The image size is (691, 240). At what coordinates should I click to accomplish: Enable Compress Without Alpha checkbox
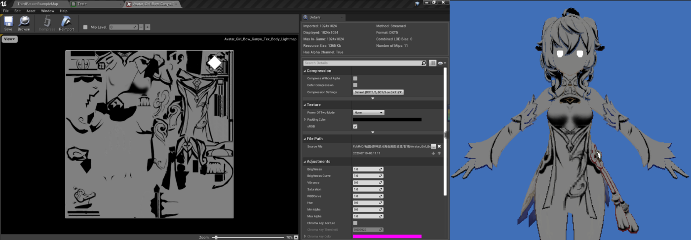[x=355, y=78]
